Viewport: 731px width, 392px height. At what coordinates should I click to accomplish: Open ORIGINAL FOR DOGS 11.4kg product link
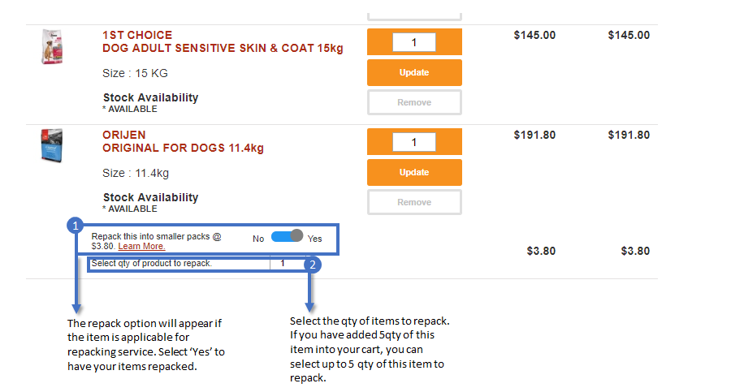[184, 148]
